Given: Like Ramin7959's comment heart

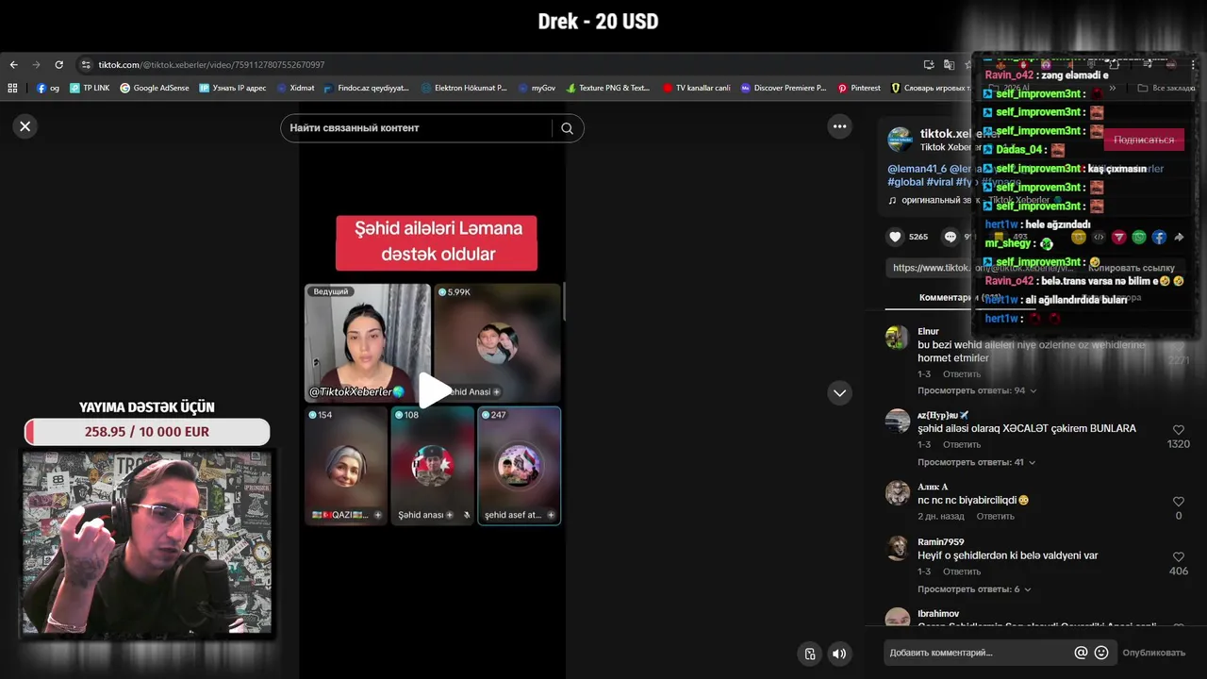Looking at the screenshot, I should click(1178, 557).
